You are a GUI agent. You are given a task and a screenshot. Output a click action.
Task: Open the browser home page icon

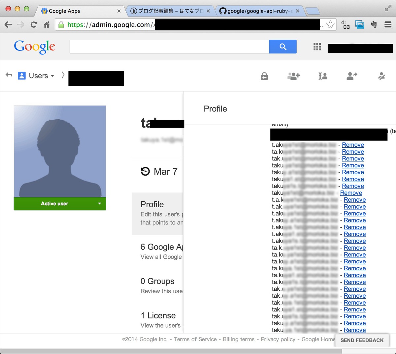[47, 24]
